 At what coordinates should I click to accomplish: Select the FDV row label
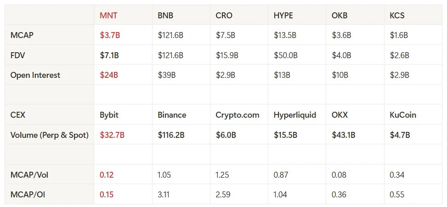[x=18, y=55]
